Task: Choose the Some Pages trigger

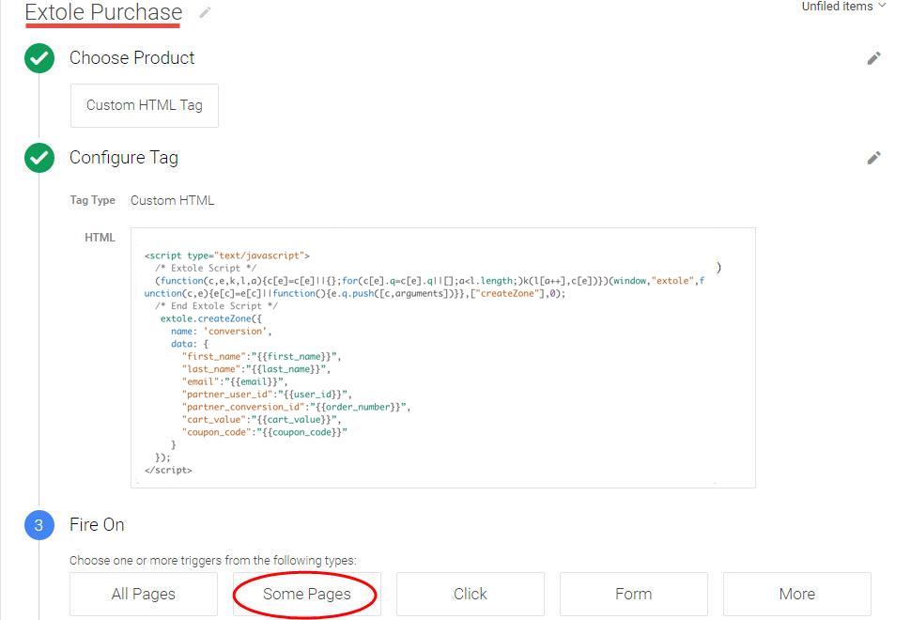Action: coord(307,594)
